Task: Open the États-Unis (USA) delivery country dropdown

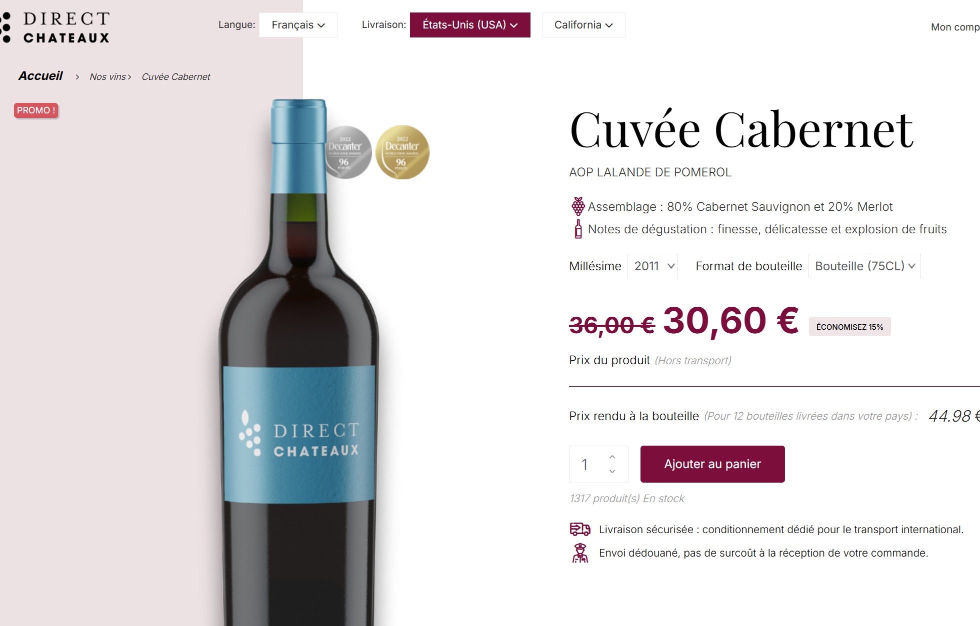Action: [470, 25]
